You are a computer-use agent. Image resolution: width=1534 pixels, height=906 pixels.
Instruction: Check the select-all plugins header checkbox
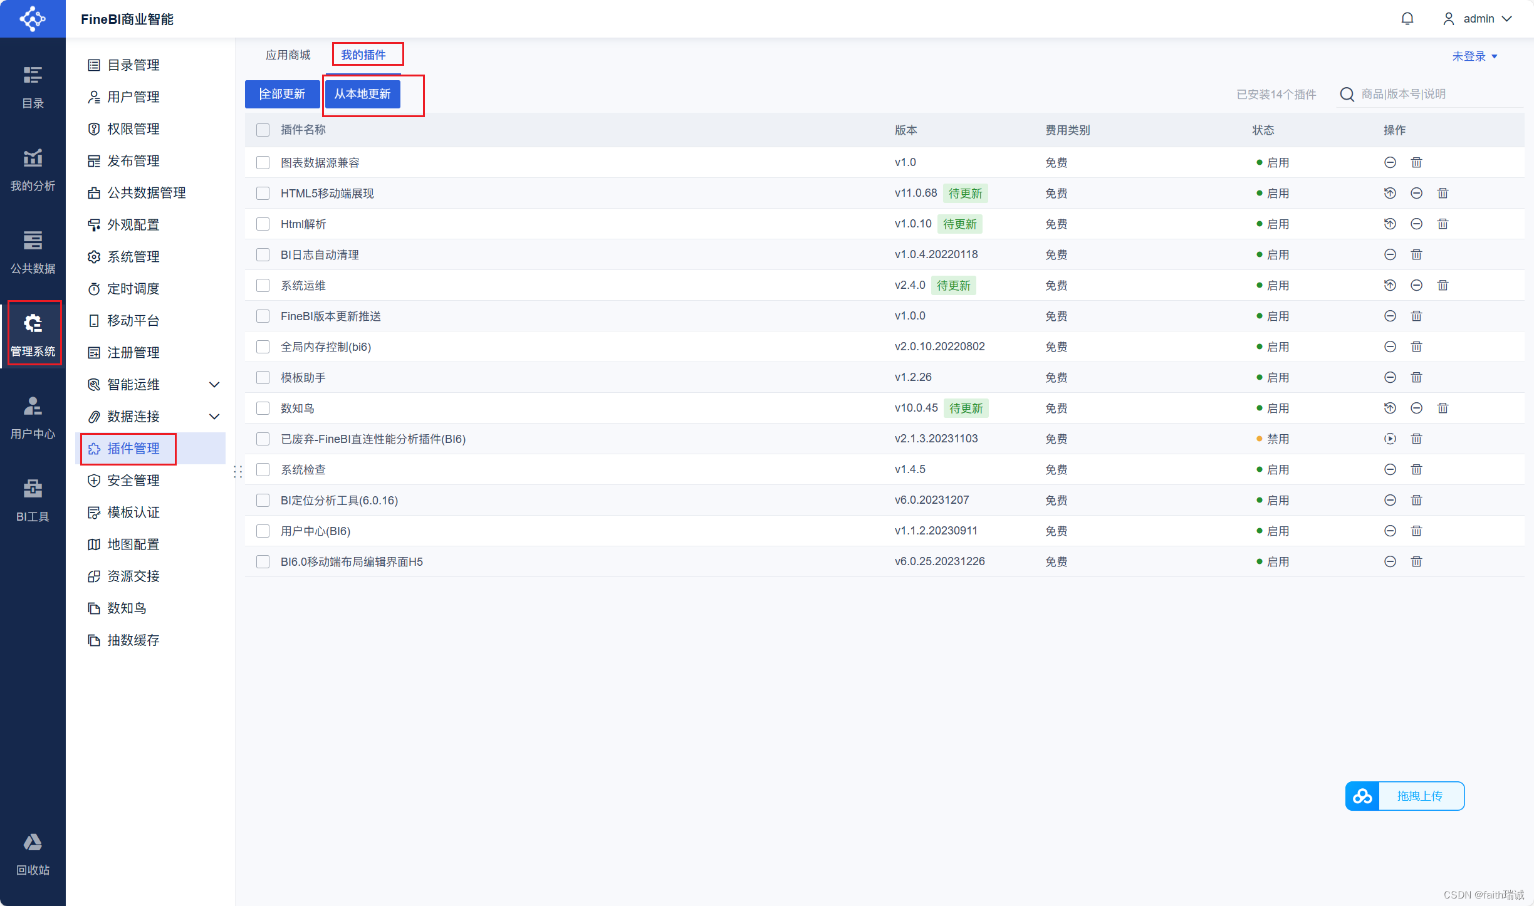263,130
